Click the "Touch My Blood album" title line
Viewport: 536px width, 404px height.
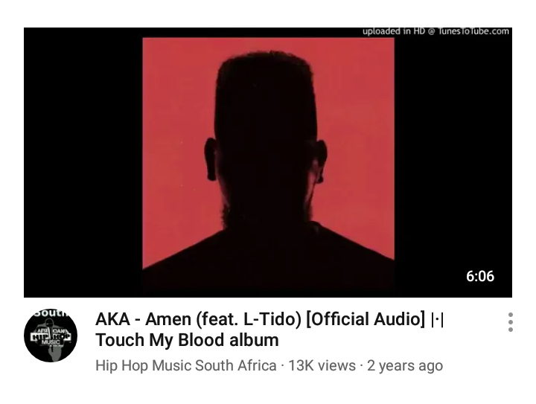187,340
